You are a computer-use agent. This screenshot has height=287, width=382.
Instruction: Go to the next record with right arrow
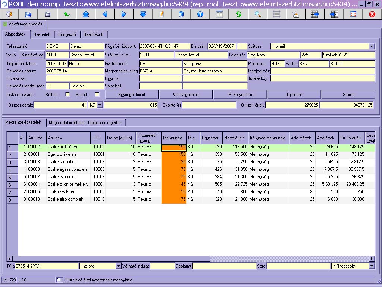(124, 14)
